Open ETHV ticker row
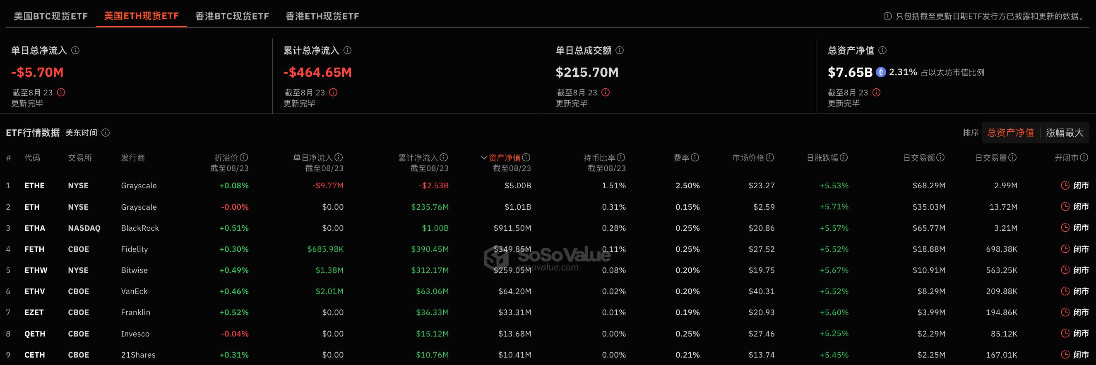 (34, 291)
